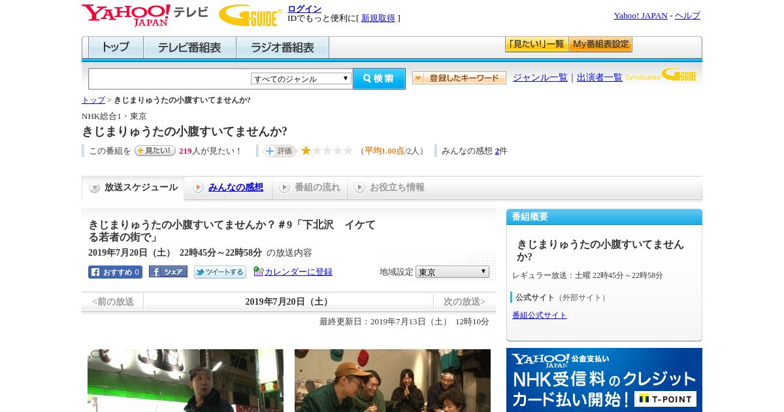Click the 検索 search button
Image resolution: width=784 pixels, height=412 pixels.
click(x=379, y=78)
